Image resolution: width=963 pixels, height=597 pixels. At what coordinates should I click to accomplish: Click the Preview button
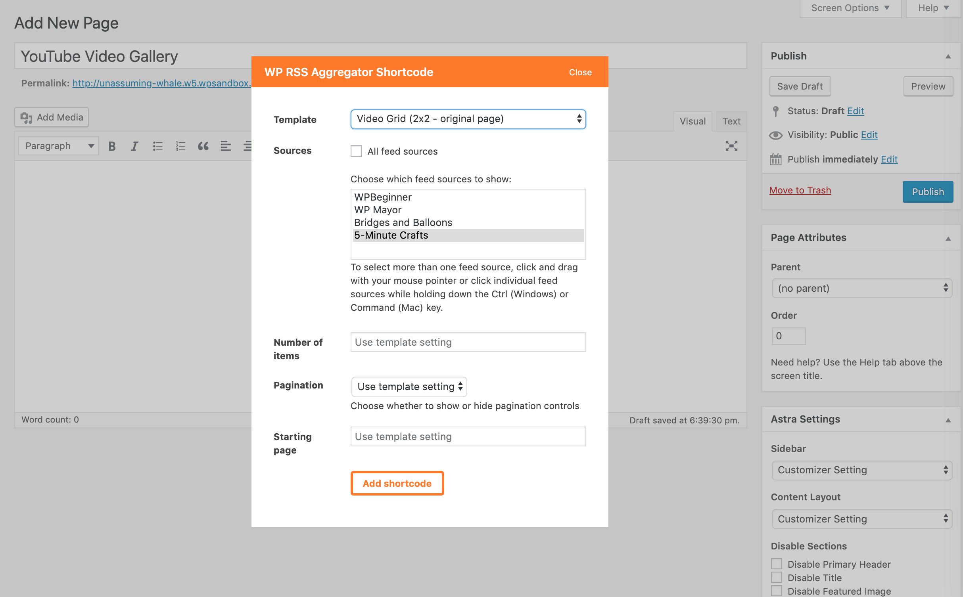(x=928, y=86)
